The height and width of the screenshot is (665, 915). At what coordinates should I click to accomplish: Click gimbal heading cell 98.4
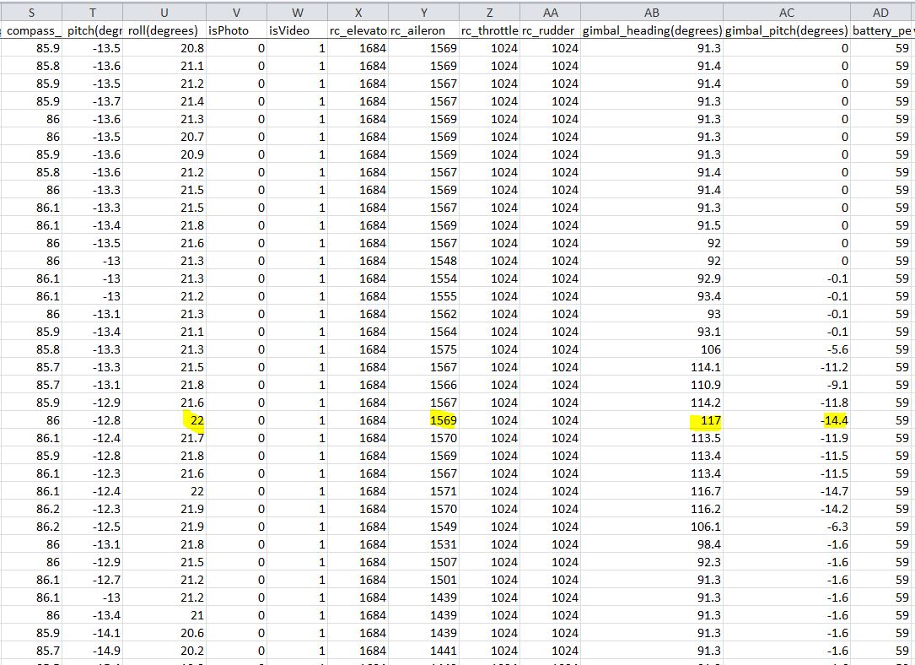[652, 544]
